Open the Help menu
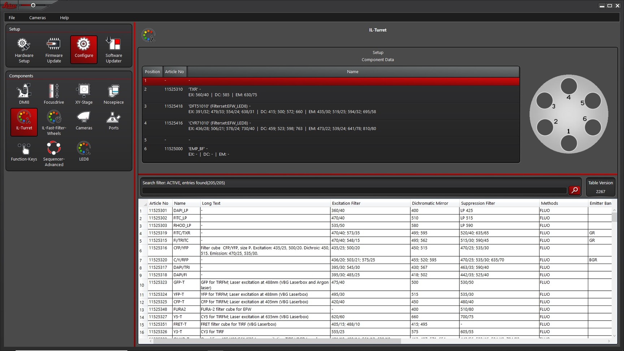This screenshot has height=351, width=624. pos(64,18)
